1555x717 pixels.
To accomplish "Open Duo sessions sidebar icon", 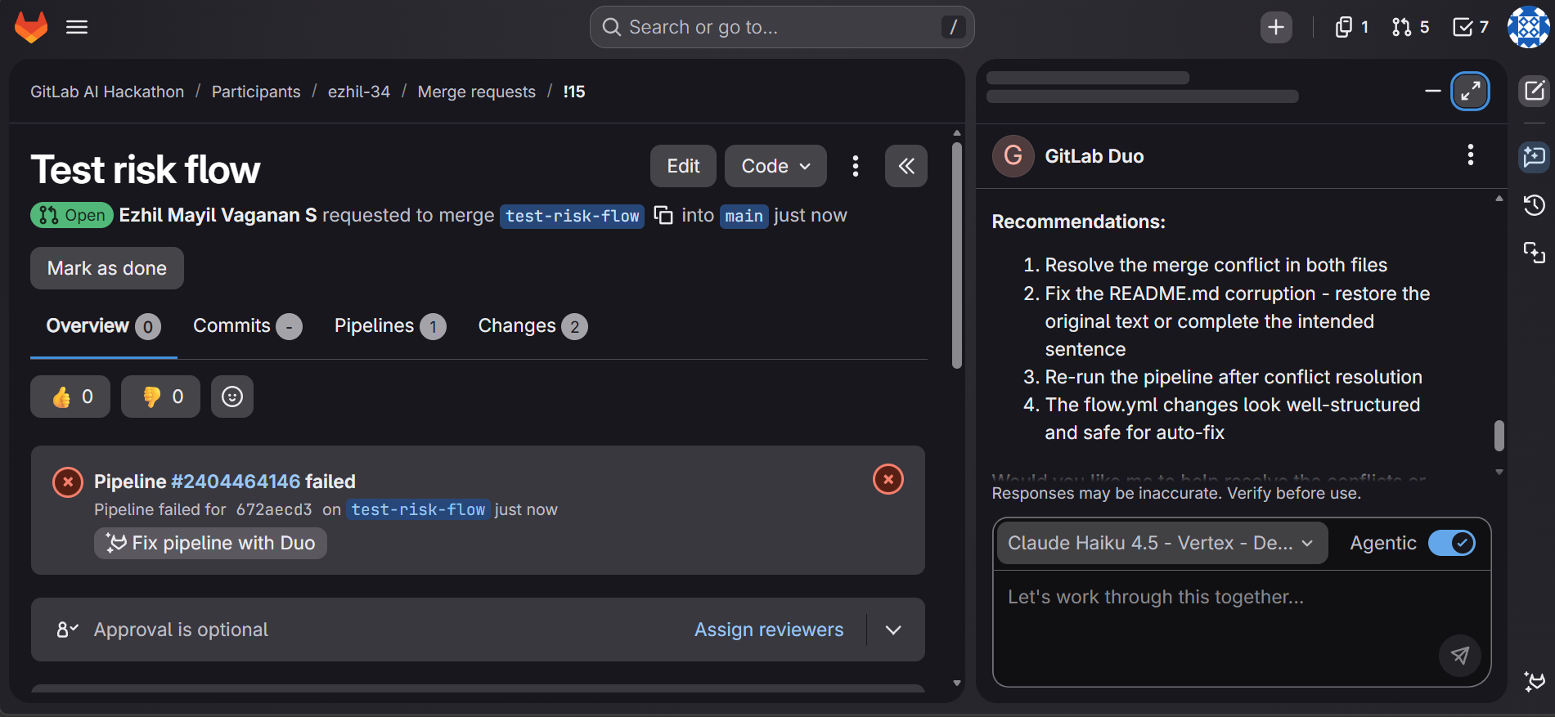I will [1535, 253].
